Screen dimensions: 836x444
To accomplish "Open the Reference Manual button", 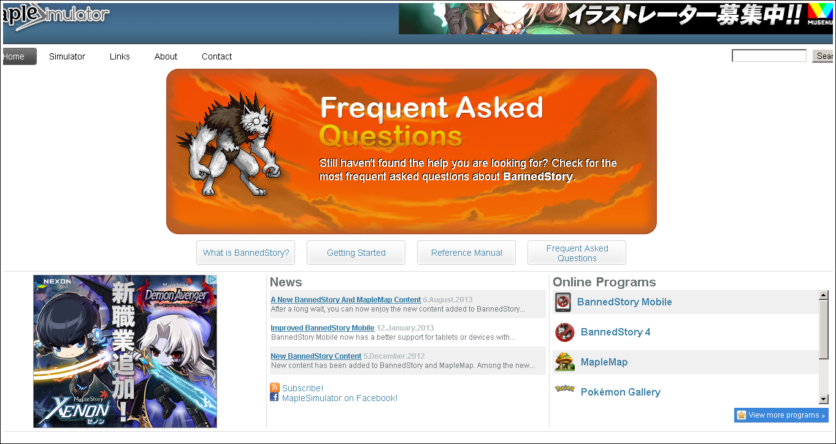I will (466, 253).
